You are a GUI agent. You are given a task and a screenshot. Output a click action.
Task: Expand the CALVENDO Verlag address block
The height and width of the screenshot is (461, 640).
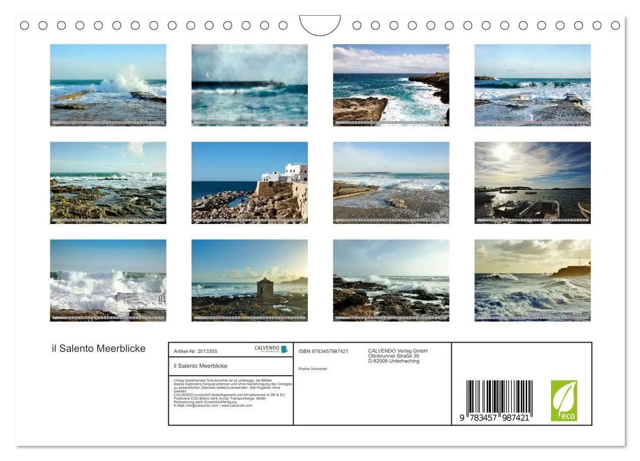point(398,356)
